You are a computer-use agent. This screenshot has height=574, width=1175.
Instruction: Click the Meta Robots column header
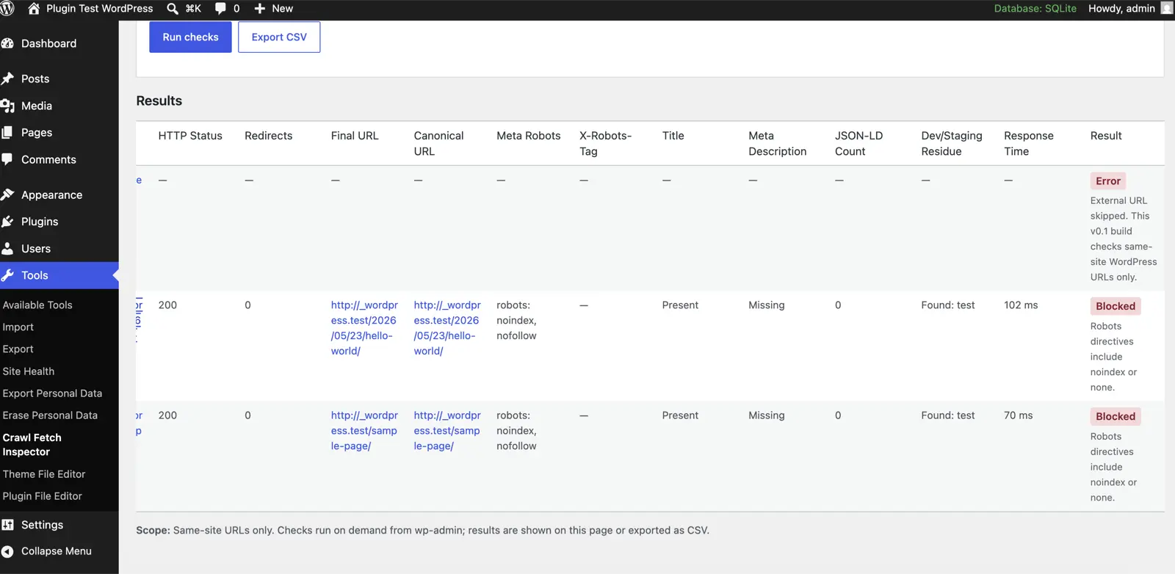[529, 136]
